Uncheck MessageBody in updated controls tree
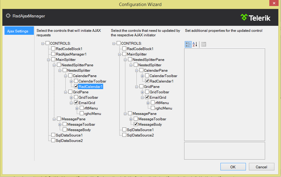Screen dimensions: 281x177 [x=136, y=124]
